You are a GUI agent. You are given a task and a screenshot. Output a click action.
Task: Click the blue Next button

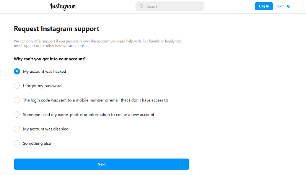pyautogui.click(x=101, y=164)
